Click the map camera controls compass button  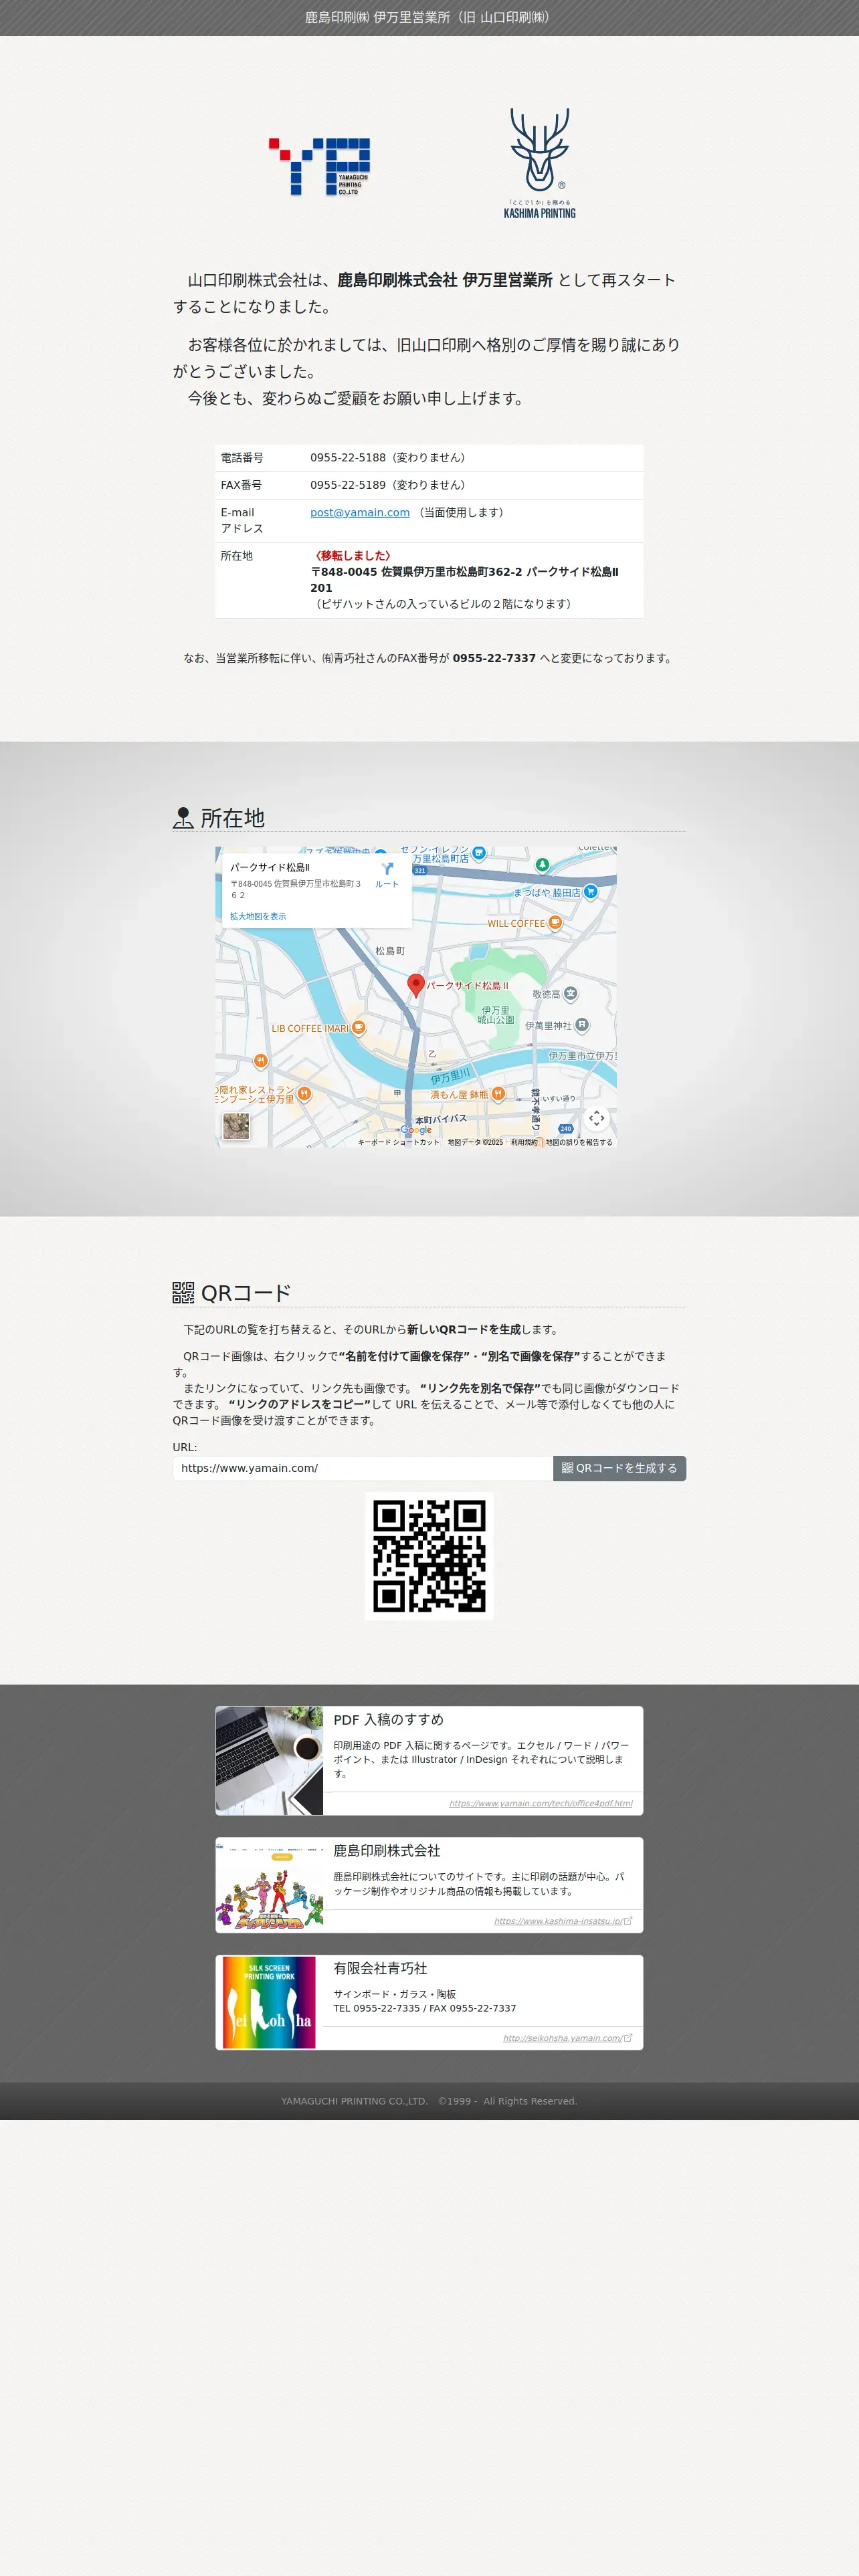pos(596,1118)
